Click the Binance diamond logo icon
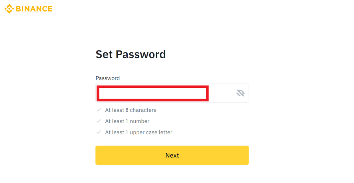This screenshot has height=183, width=354. (9, 9)
